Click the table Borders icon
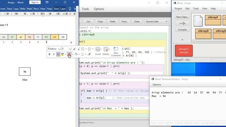Viewport: 226px width, 127px height. point(82,54)
